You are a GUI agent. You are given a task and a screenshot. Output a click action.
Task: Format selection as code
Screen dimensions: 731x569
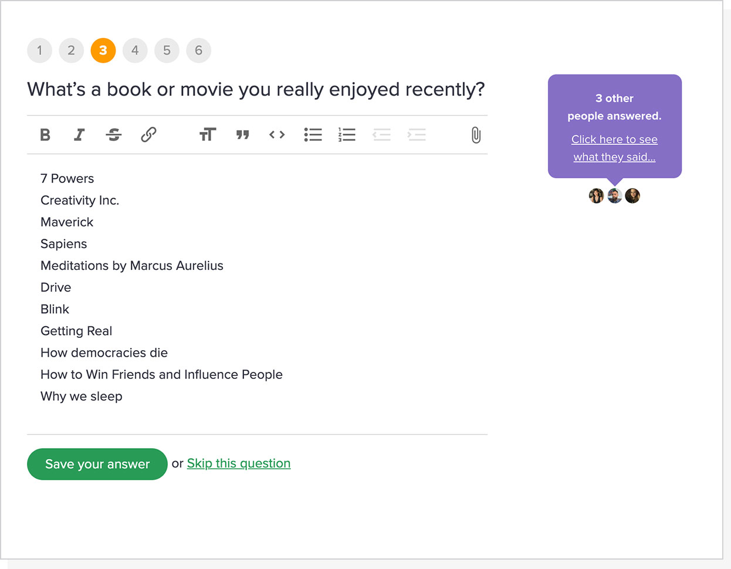click(277, 135)
